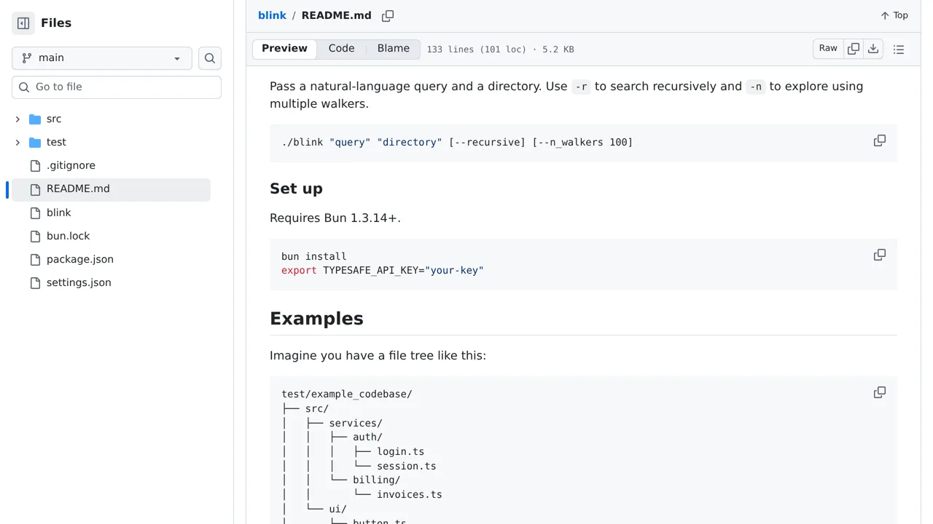Click the 'Imagine you have a file tree' text

click(378, 355)
